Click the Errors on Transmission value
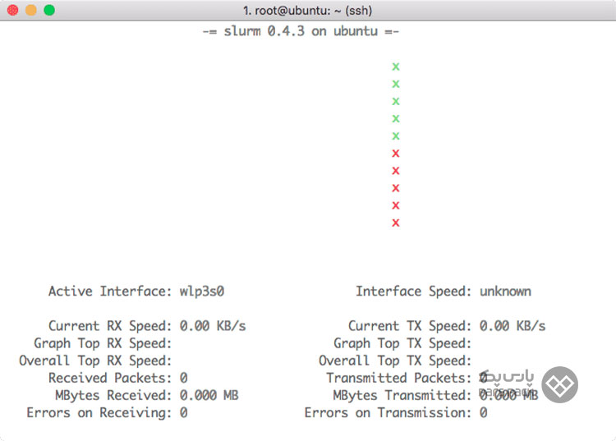The width and height of the screenshot is (616, 441). pos(483,413)
